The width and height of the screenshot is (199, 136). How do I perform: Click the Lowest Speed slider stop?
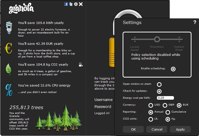tap(135, 39)
